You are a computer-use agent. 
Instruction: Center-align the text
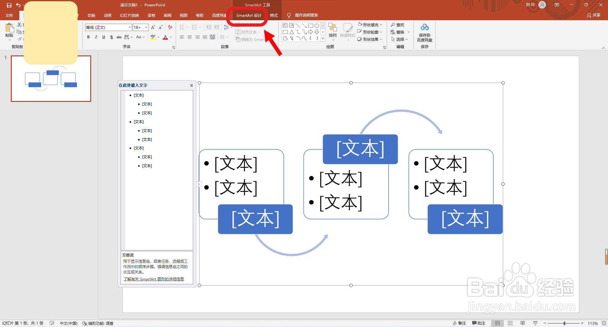(x=190, y=37)
